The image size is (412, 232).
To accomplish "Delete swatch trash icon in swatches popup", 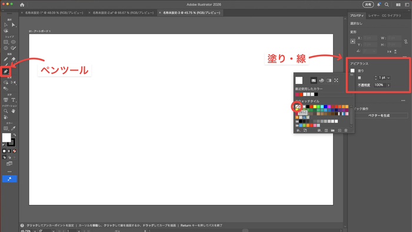I will pyautogui.click(x=346, y=130).
